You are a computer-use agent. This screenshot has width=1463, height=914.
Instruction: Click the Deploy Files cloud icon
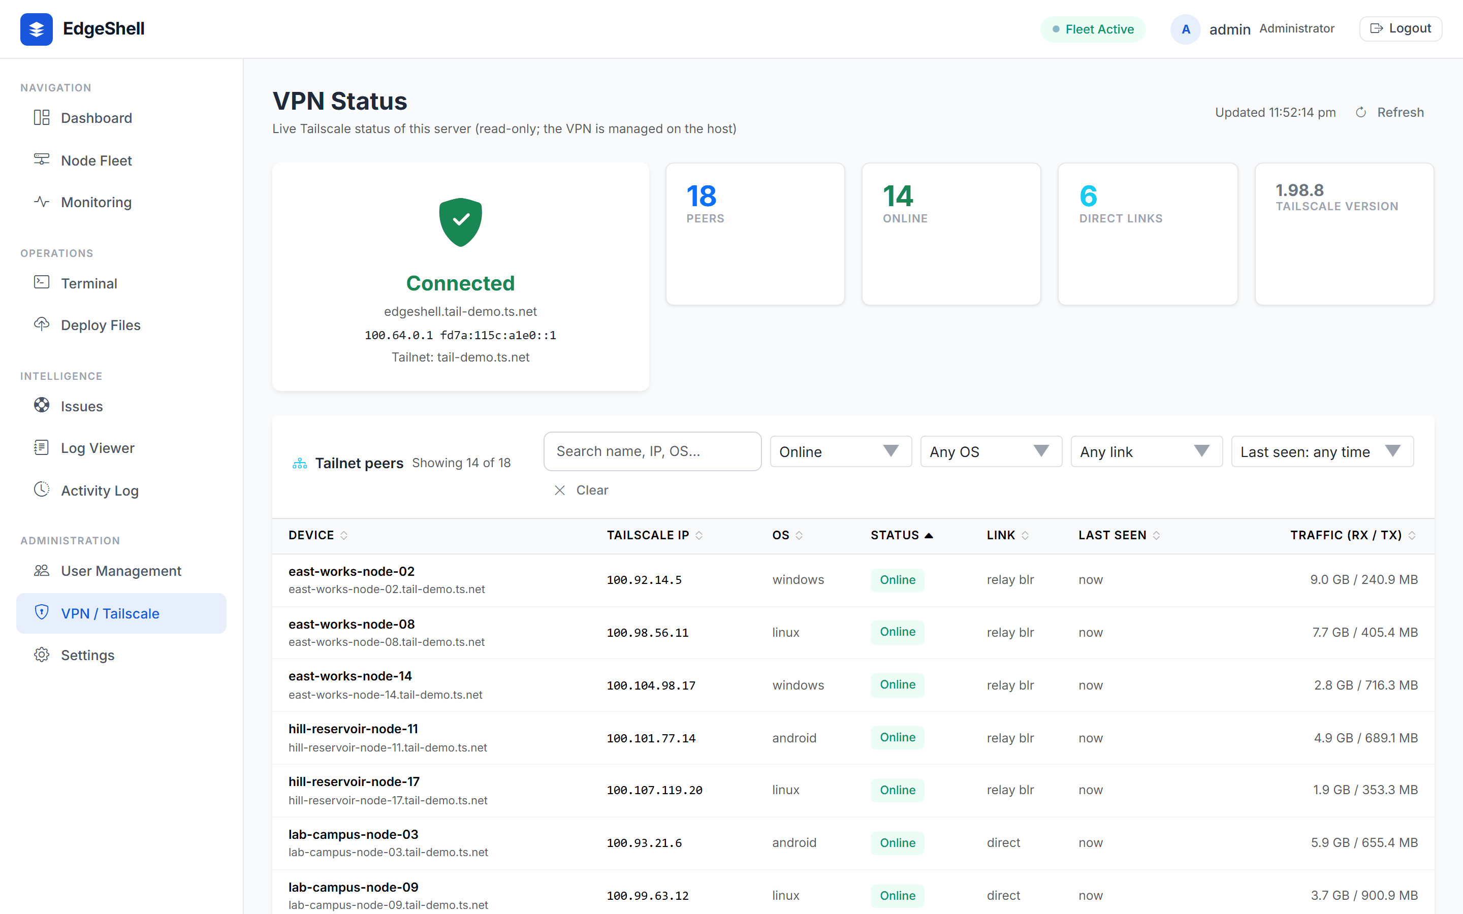[x=42, y=324]
